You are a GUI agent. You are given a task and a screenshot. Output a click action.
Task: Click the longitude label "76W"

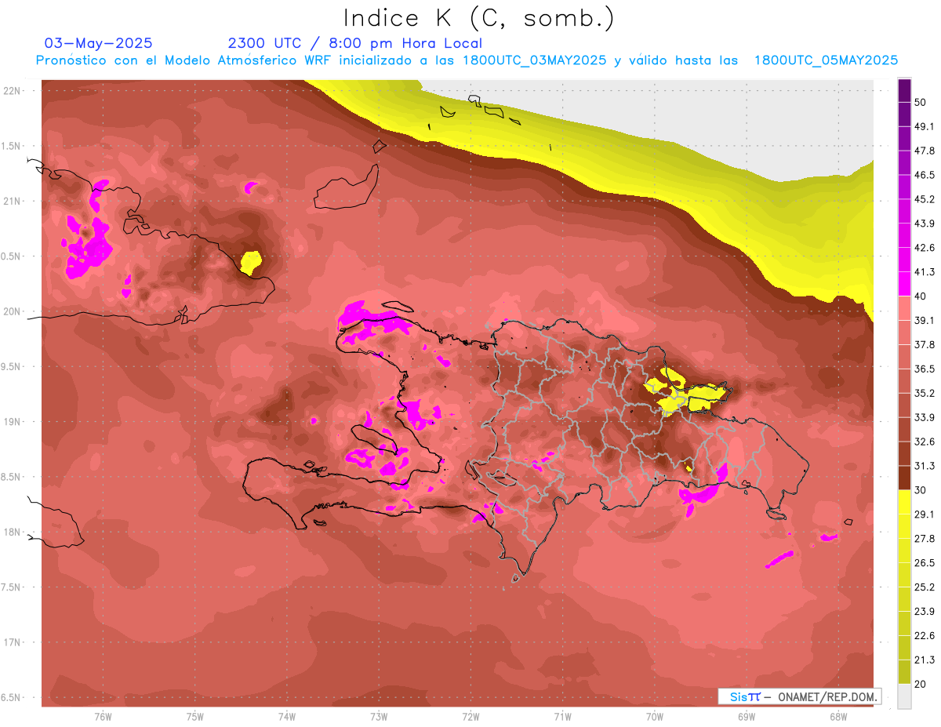point(103,717)
